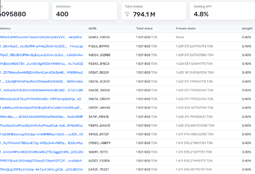The width and height of the screenshot is (255, 174).
Task: Click frozen stake 1 624 537.121694773 TON
Action: pyautogui.click(x=194, y=64)
